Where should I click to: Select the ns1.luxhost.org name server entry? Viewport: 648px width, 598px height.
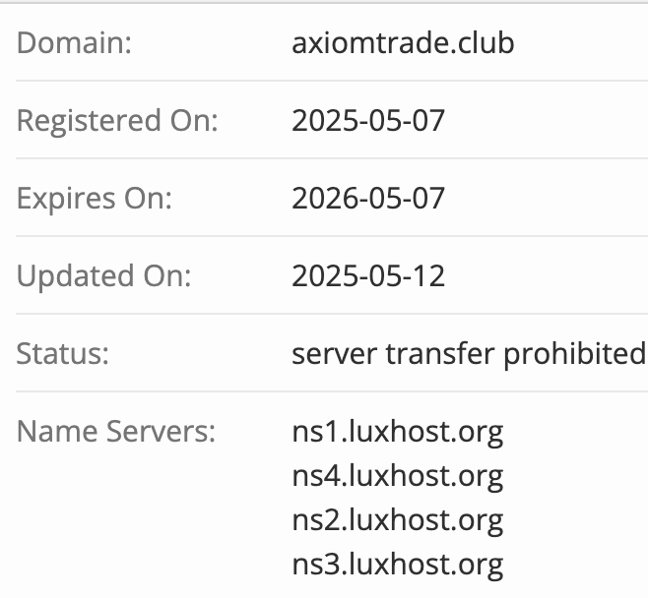pos(397,431)
